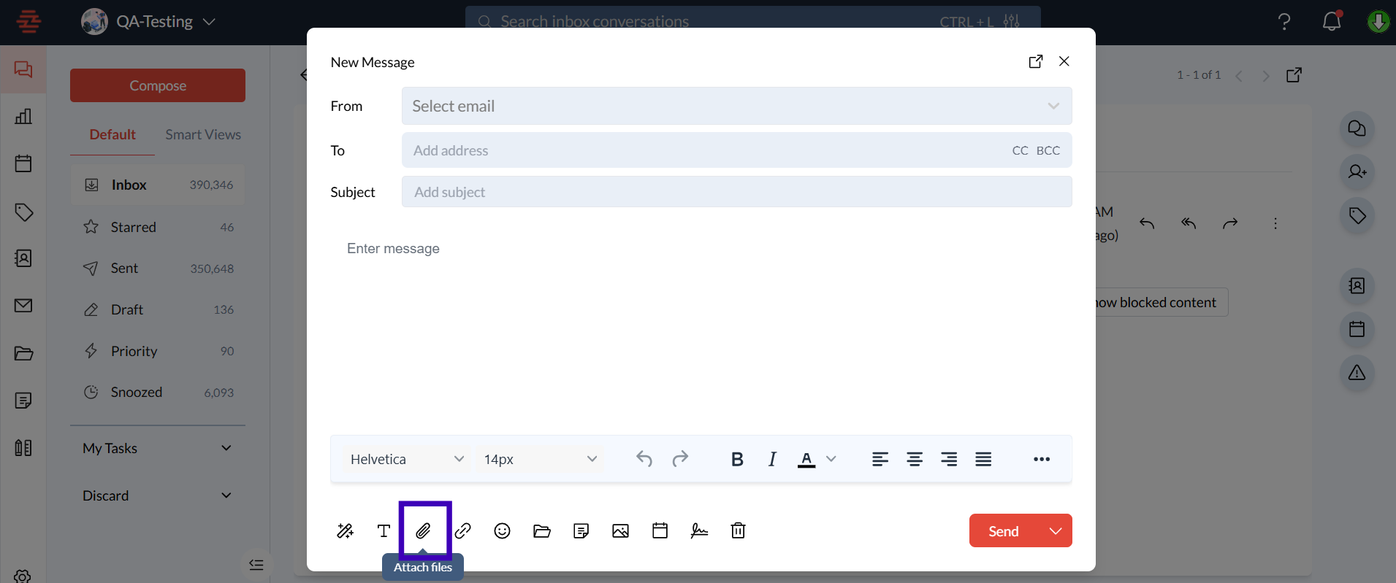Open the Select email From dropdown
This screenshot has width=1396, height=583.
(736, 106)
